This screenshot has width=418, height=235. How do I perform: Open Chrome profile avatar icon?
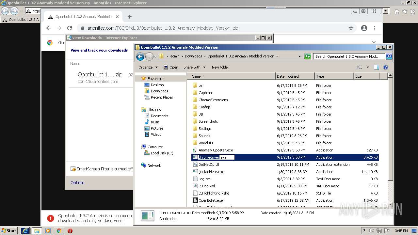pos(364,28)
